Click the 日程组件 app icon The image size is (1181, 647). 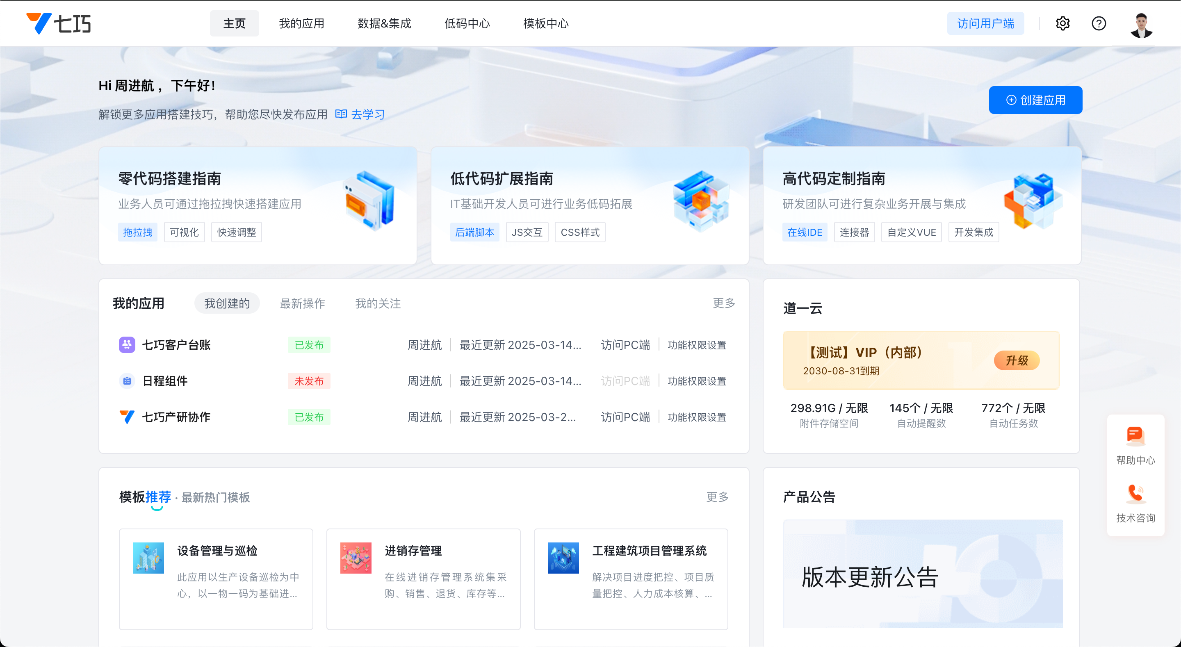[127, 381]
